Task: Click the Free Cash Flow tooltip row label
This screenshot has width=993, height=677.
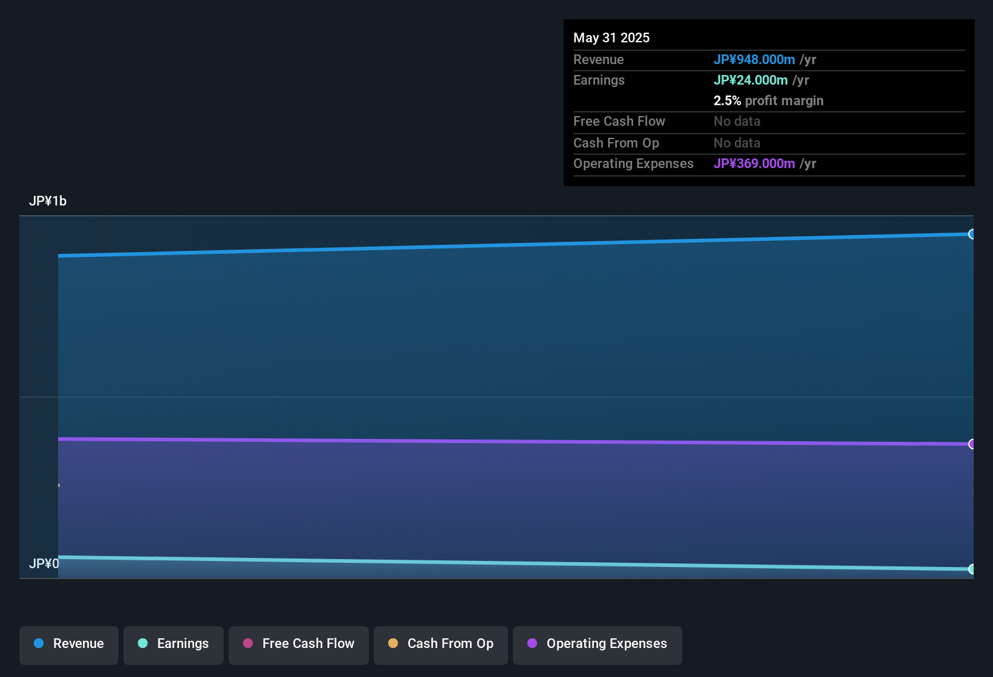Action: click(619, 121)
